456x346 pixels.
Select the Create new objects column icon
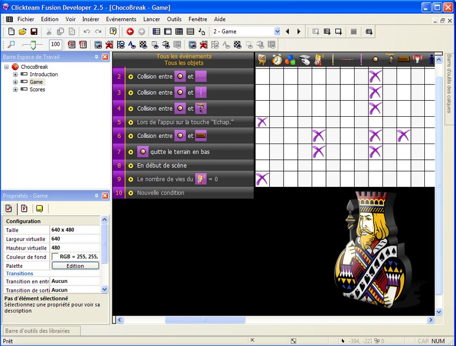pyautogui.click(x=290, y=59)
